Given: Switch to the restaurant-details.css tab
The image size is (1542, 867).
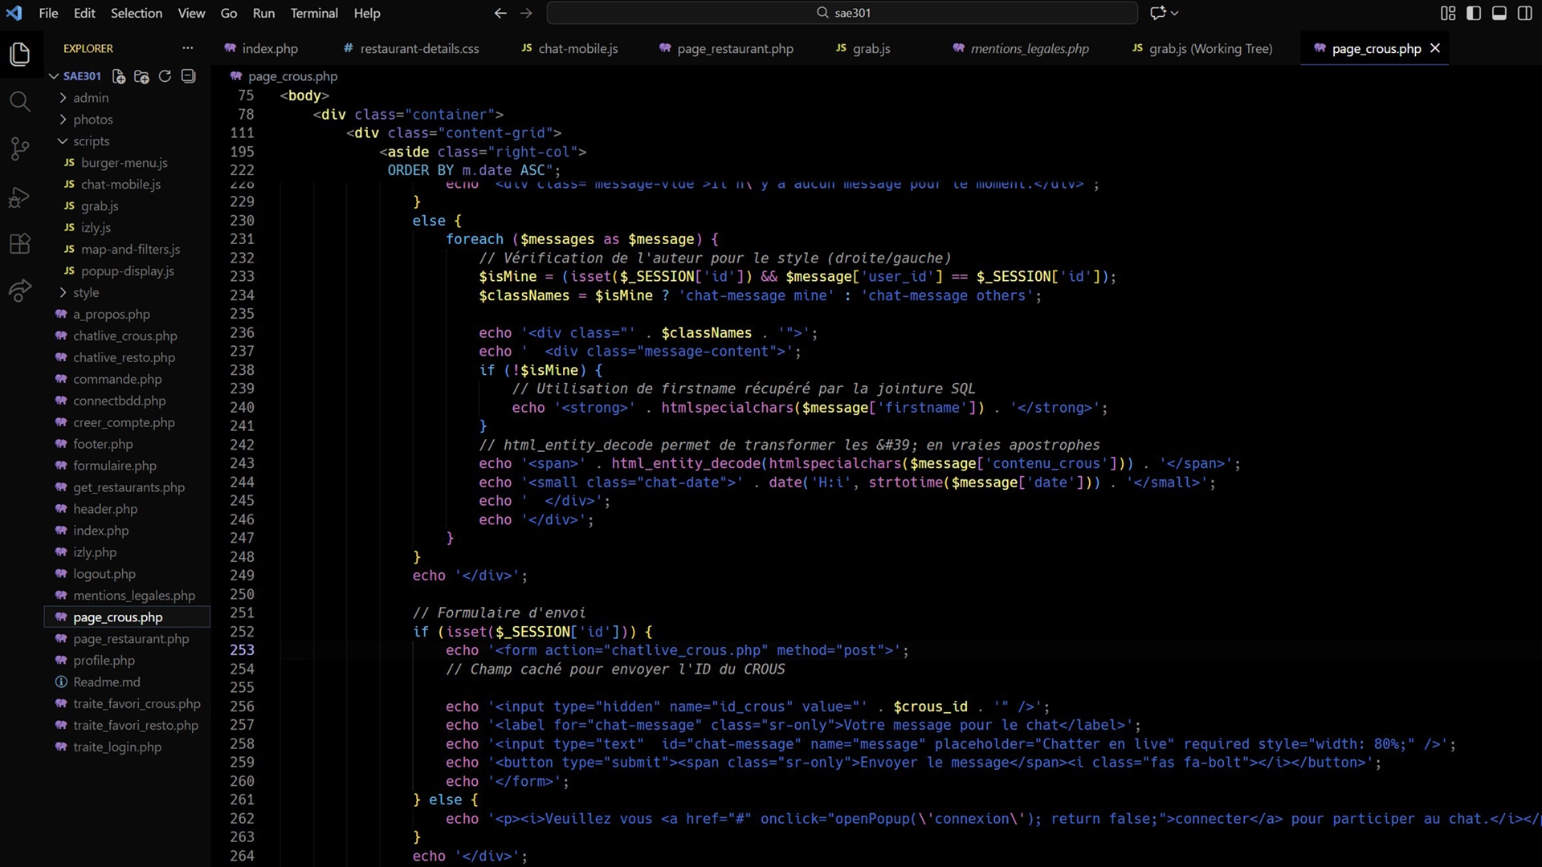Looking at the screenshot, I should [411, 49].
